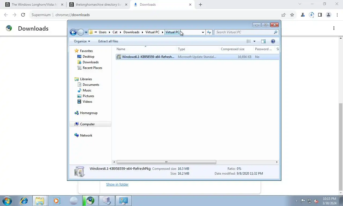
Task: Open Windows Explorer taskbar button
Action: point(40,201)
